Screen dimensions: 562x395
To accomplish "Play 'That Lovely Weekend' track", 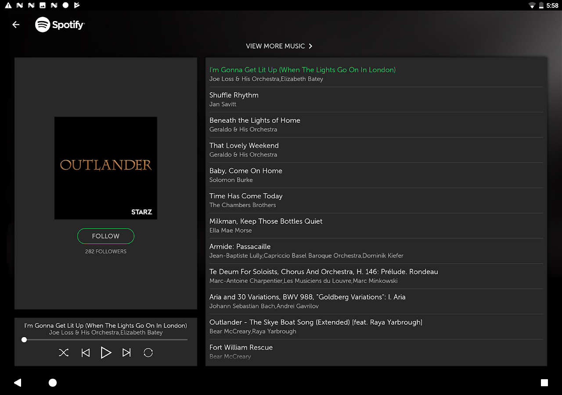I will pos(376,150).
